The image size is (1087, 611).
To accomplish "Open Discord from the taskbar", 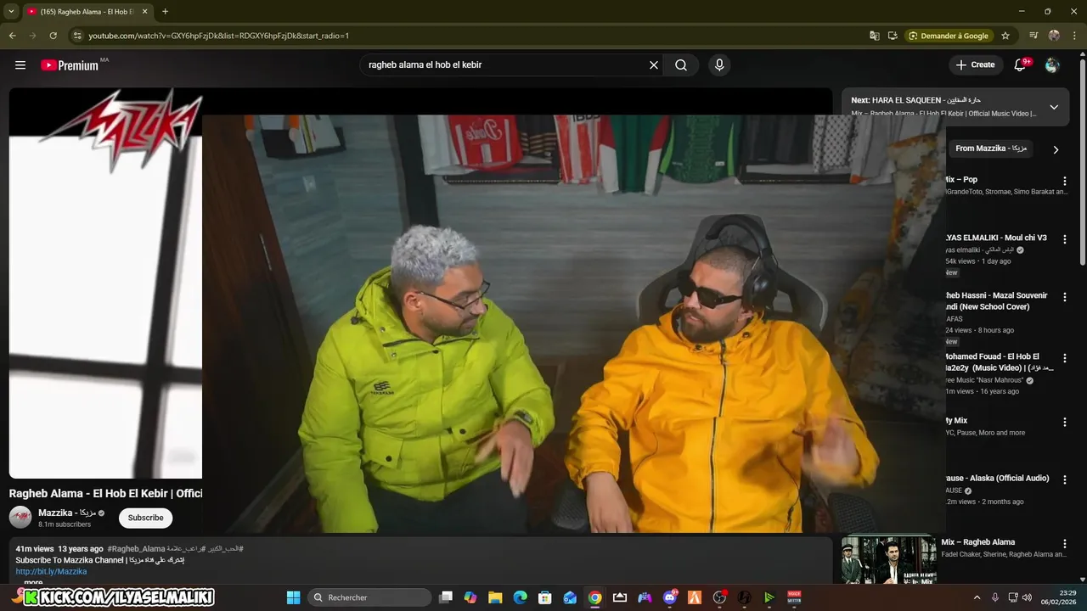I will point(670,597).
